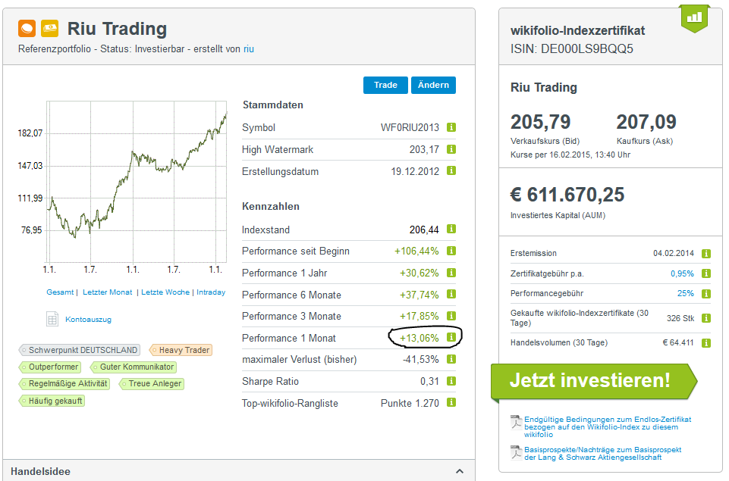
Task: Open info icon for Sharpe Ratio
Action: (451, 381)
